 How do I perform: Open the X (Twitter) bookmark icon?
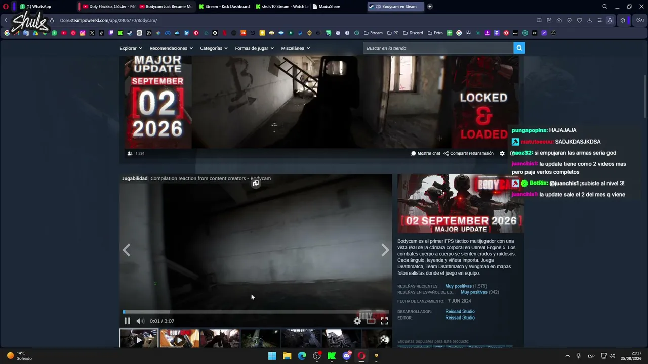pyautogui.click(x=92, y=33)
